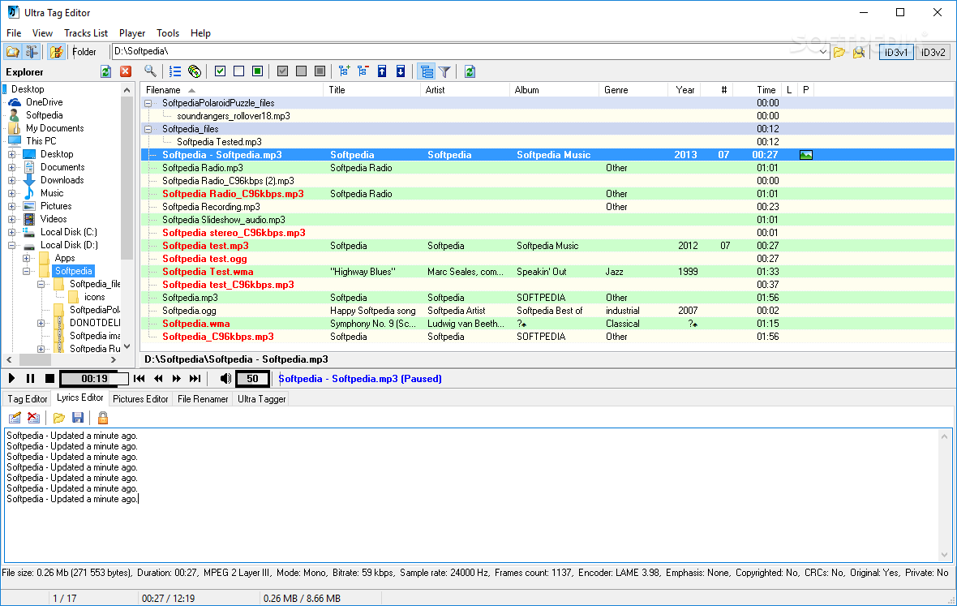This screenshot has width=957, height=606.
Task: Open the Player menu
Action: pyautogui.click(x=132, y=33)
